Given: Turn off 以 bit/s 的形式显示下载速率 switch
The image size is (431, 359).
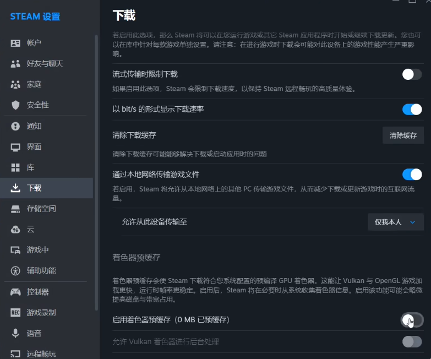Looking at the screenshot, I should (x=412, y=109).
